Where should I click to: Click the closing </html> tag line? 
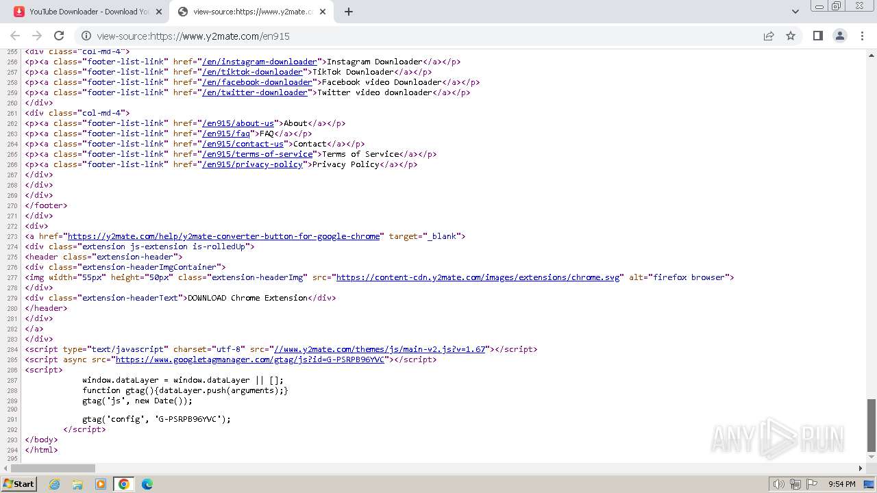tap(42, 450)
